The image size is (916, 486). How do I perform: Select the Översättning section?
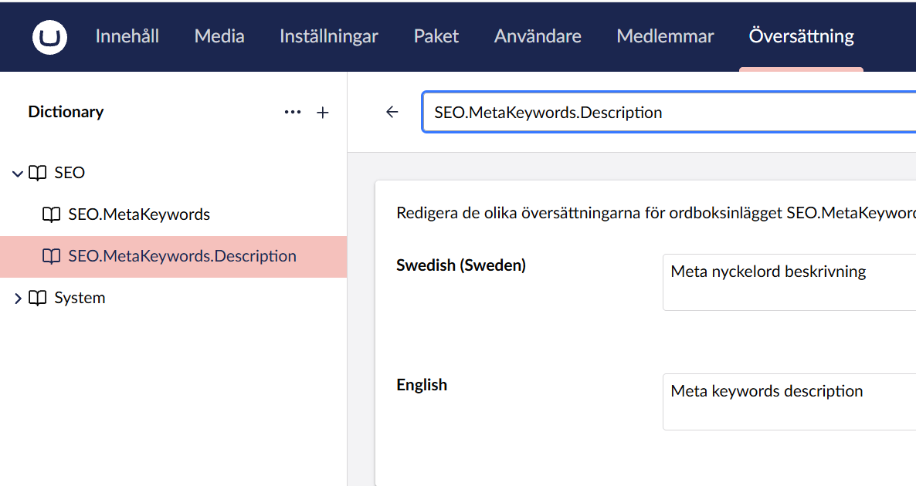(x=801, y=36)
